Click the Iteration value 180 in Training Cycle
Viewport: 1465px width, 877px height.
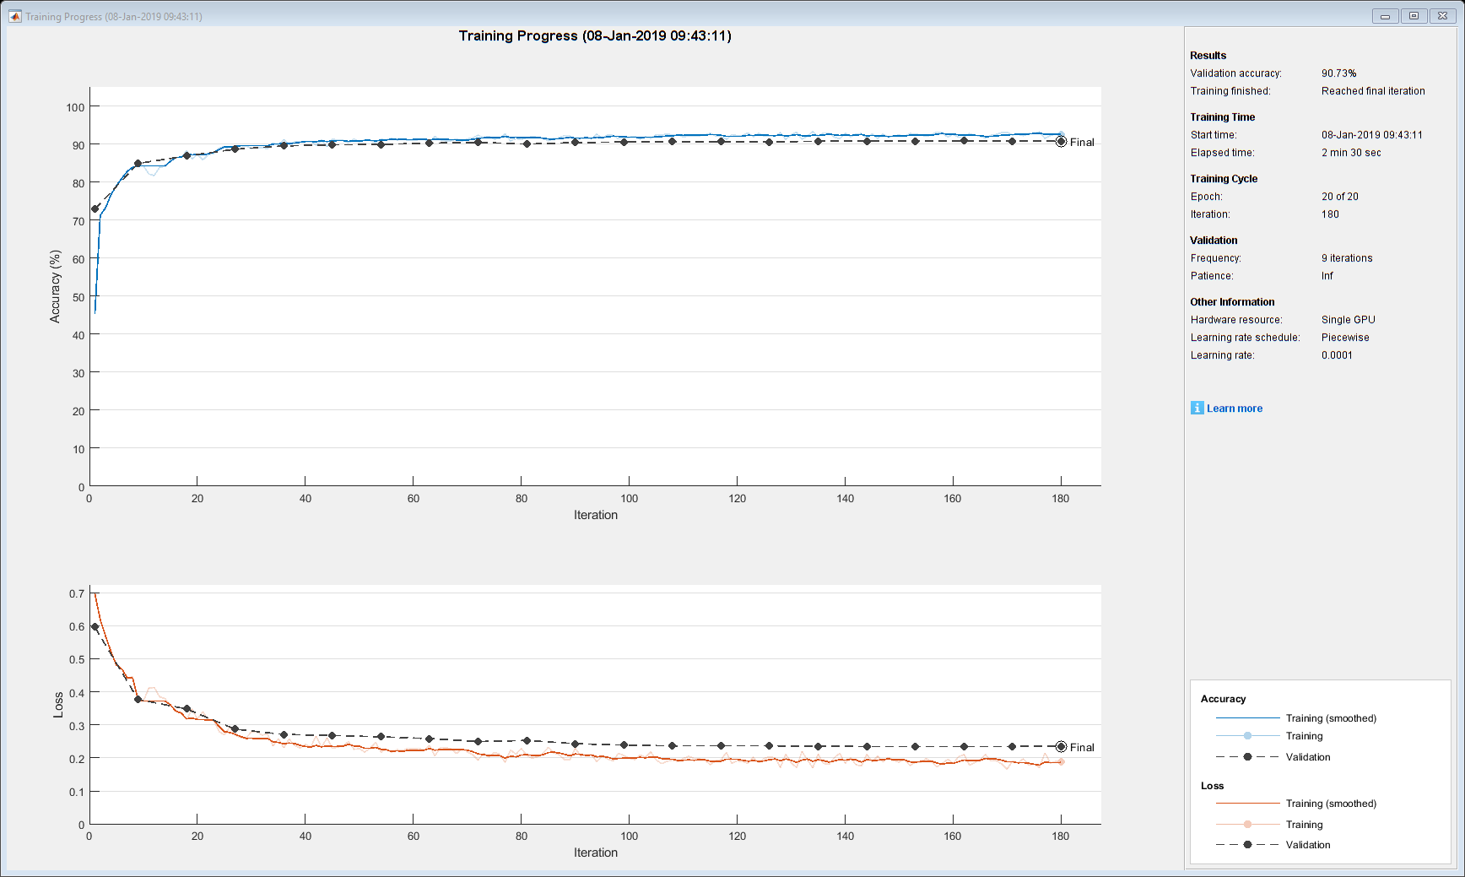[x=1330, y=214]
